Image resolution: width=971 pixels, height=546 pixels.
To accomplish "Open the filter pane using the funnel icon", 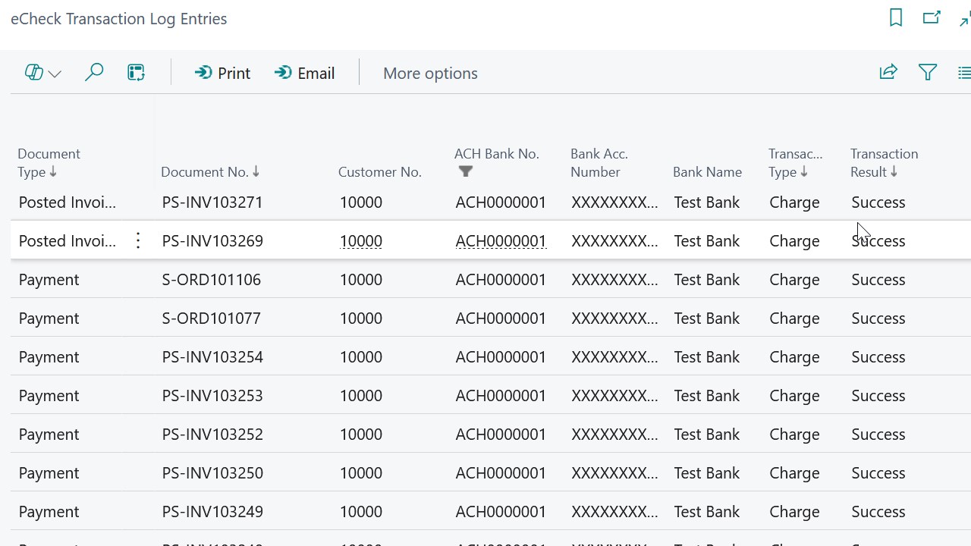I will [x=927, y=72].
